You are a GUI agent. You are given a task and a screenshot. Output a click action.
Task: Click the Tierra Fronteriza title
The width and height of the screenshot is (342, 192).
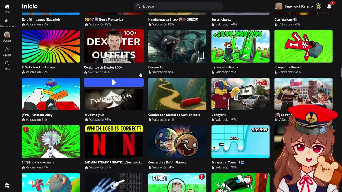pyautogui.click(x=104, y=19)
